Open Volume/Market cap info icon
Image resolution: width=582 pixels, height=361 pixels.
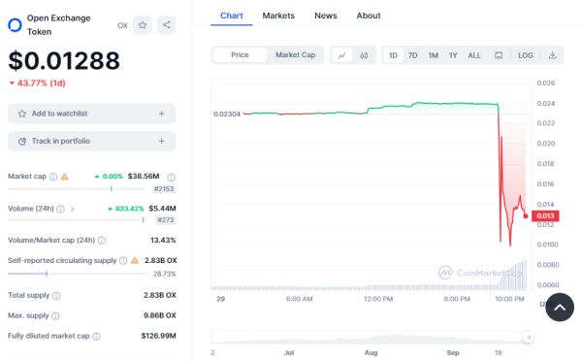click(102, 241)
